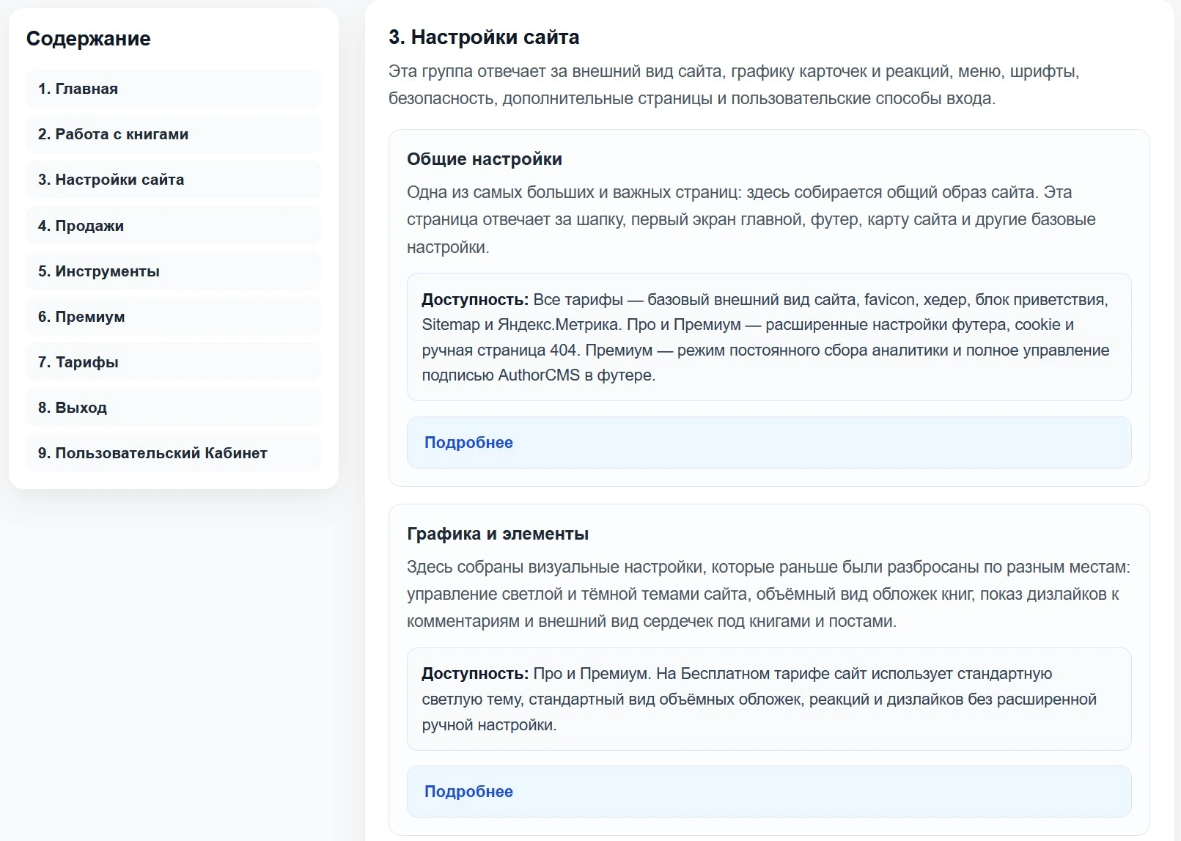This screenshot has width=1181, height=841.
Task: Click the Доступность note about Бесплатном тарифе
Action: (x=769, y=699)
